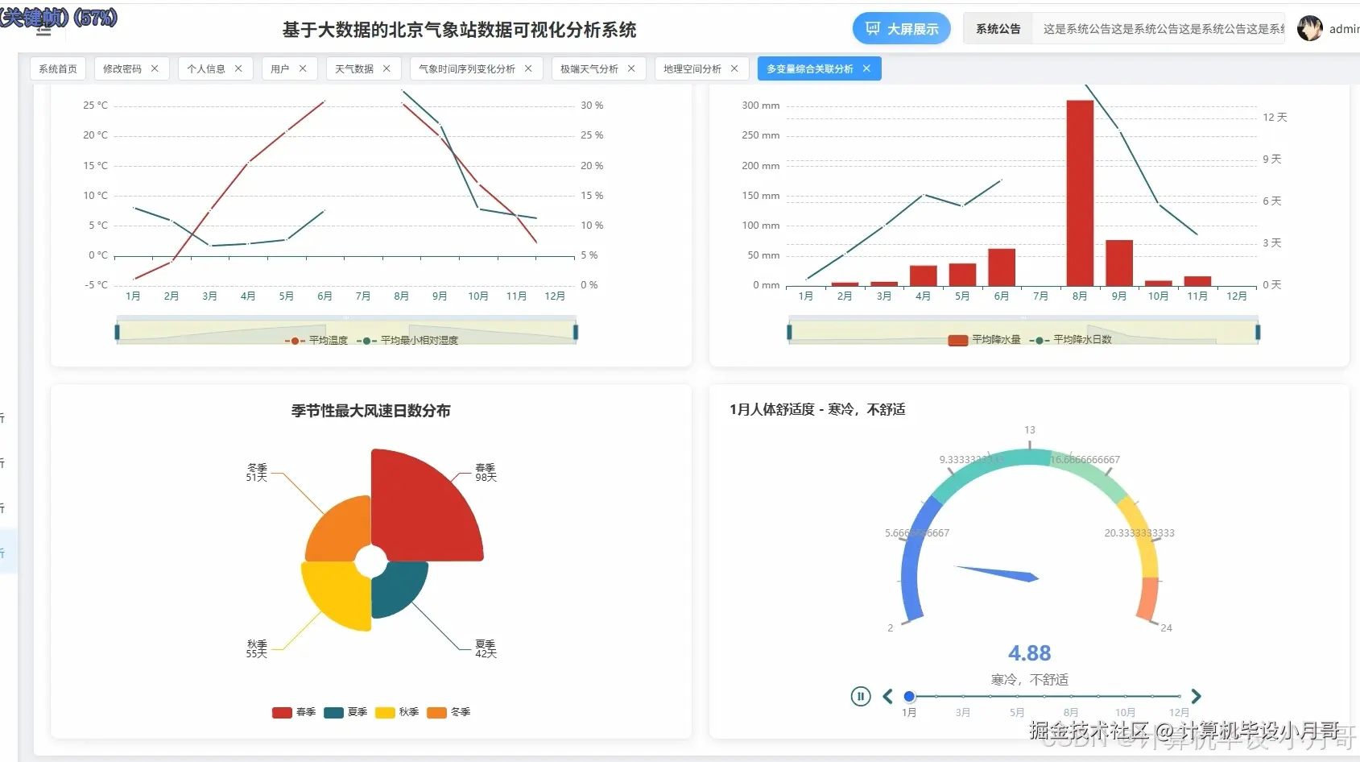1360x762 pixels.
Task: Switch to the 修改密码 tab
Action: pos(122,68)
